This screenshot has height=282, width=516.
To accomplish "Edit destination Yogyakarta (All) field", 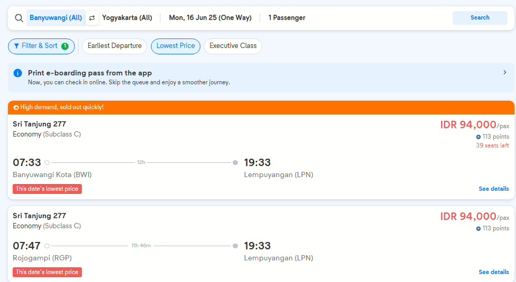I will coord(127,18).
